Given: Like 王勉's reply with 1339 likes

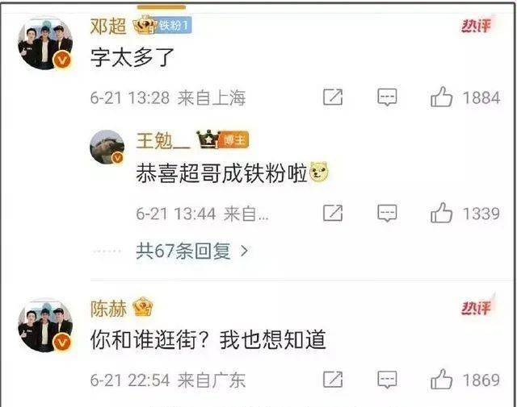Looking at the screenshot, I should [x=441, y=213].
